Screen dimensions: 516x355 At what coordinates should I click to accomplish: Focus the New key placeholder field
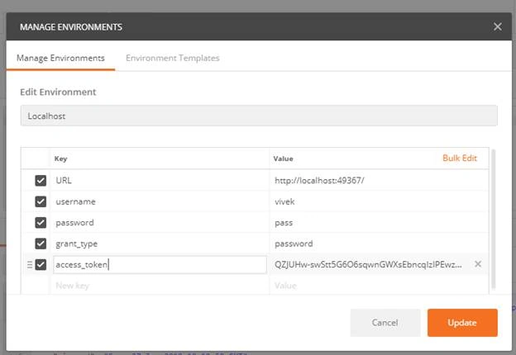click(160, 286)
